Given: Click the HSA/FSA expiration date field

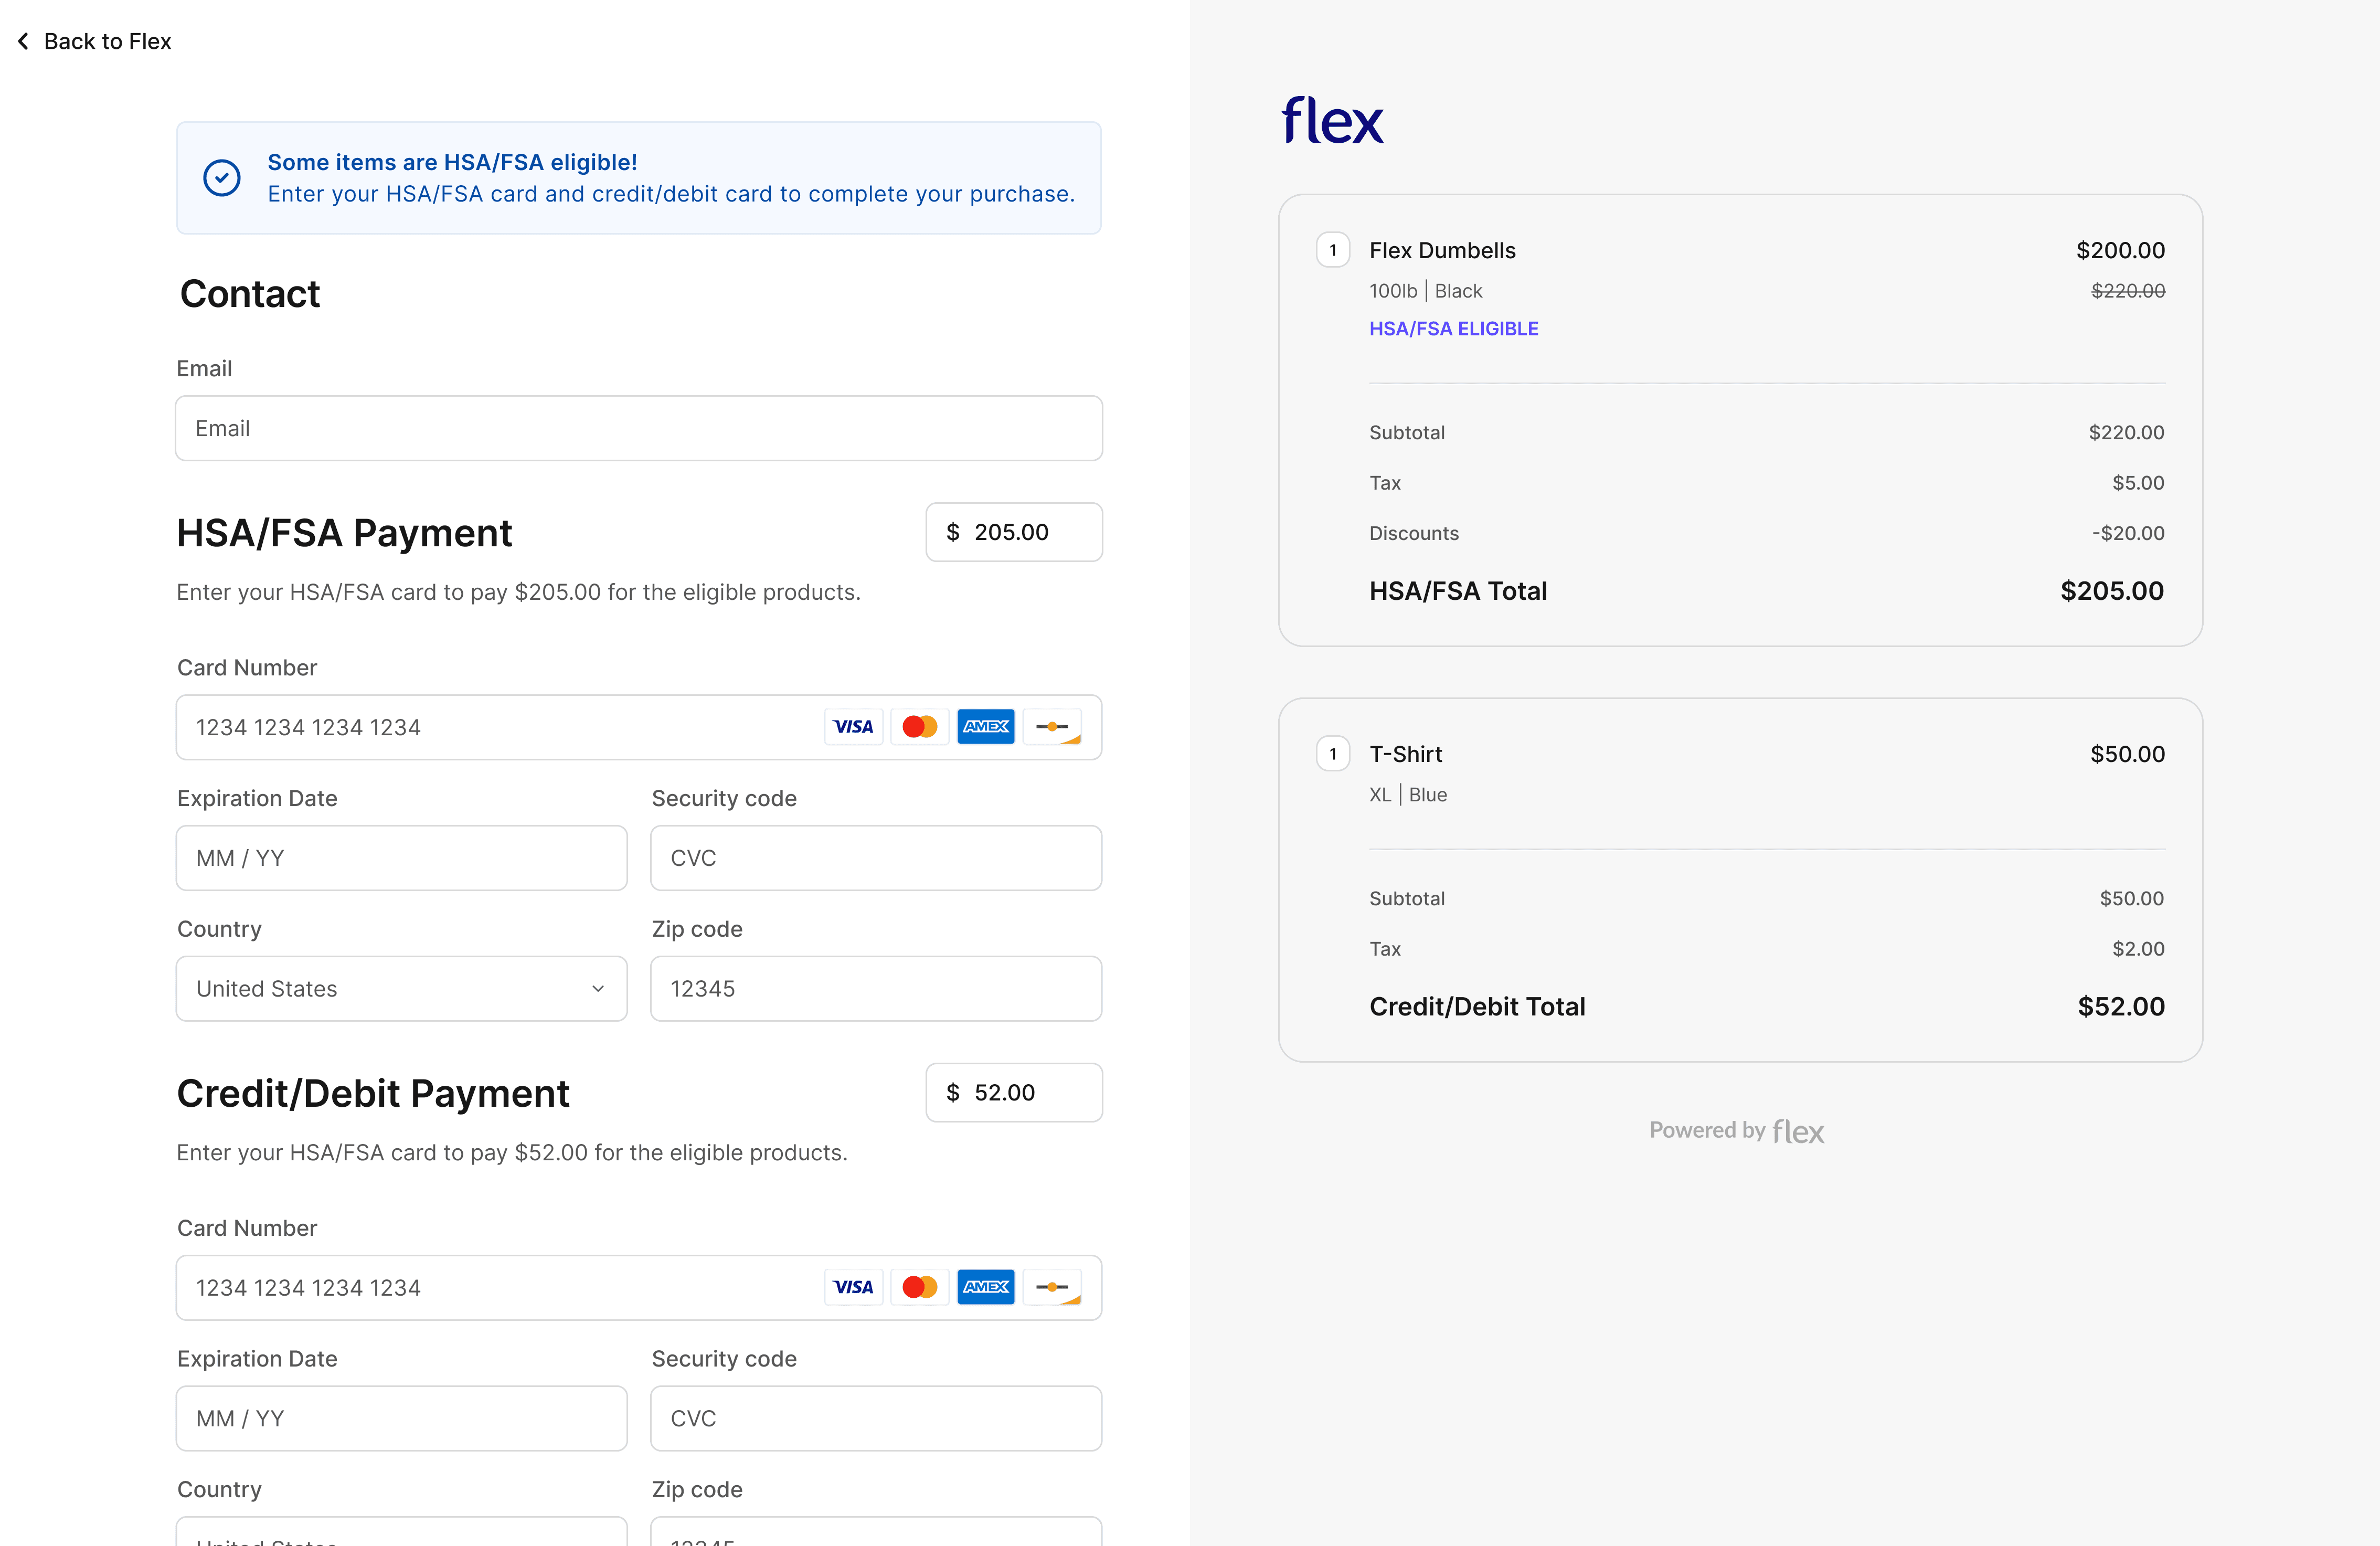Looking at the screenshot, I should pos(401,858).
